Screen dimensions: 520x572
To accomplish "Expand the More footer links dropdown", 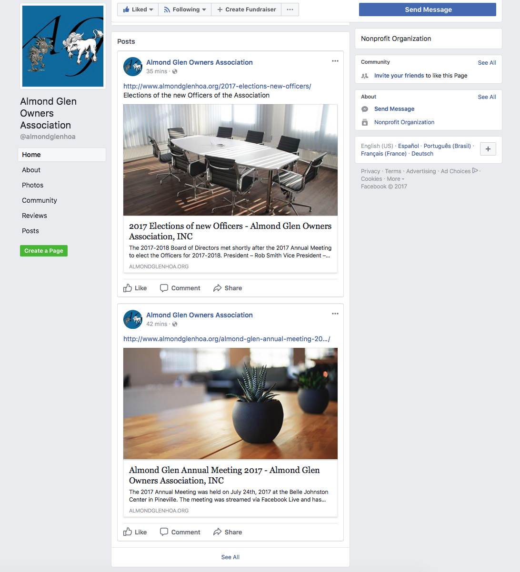I will pos(395,179).
